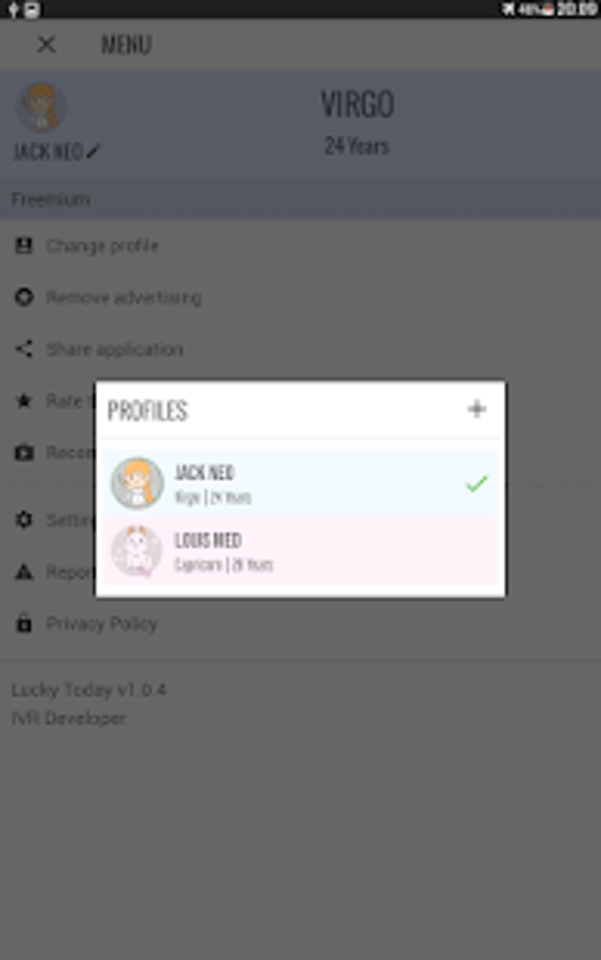Tap the warning triangle report icon
The height and width of the screenshot is (960, 601).
click(x=24, y=571)
